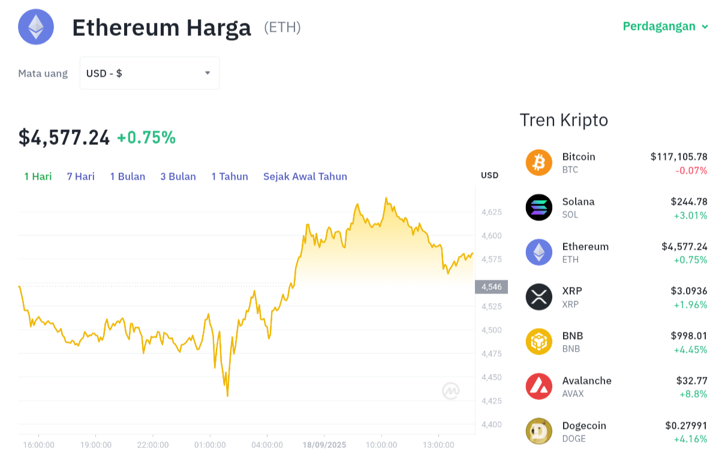716x460 pixels.
Task: Switch chart to 1 Hari range
Action: (x=38, y=177)
